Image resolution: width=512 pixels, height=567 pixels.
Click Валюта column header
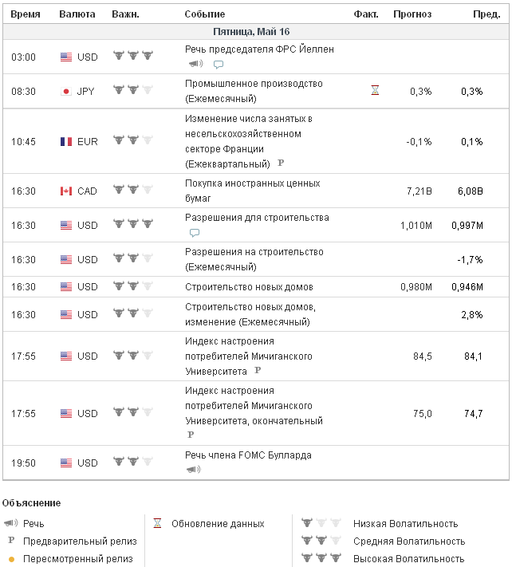[x=77, y=14]
